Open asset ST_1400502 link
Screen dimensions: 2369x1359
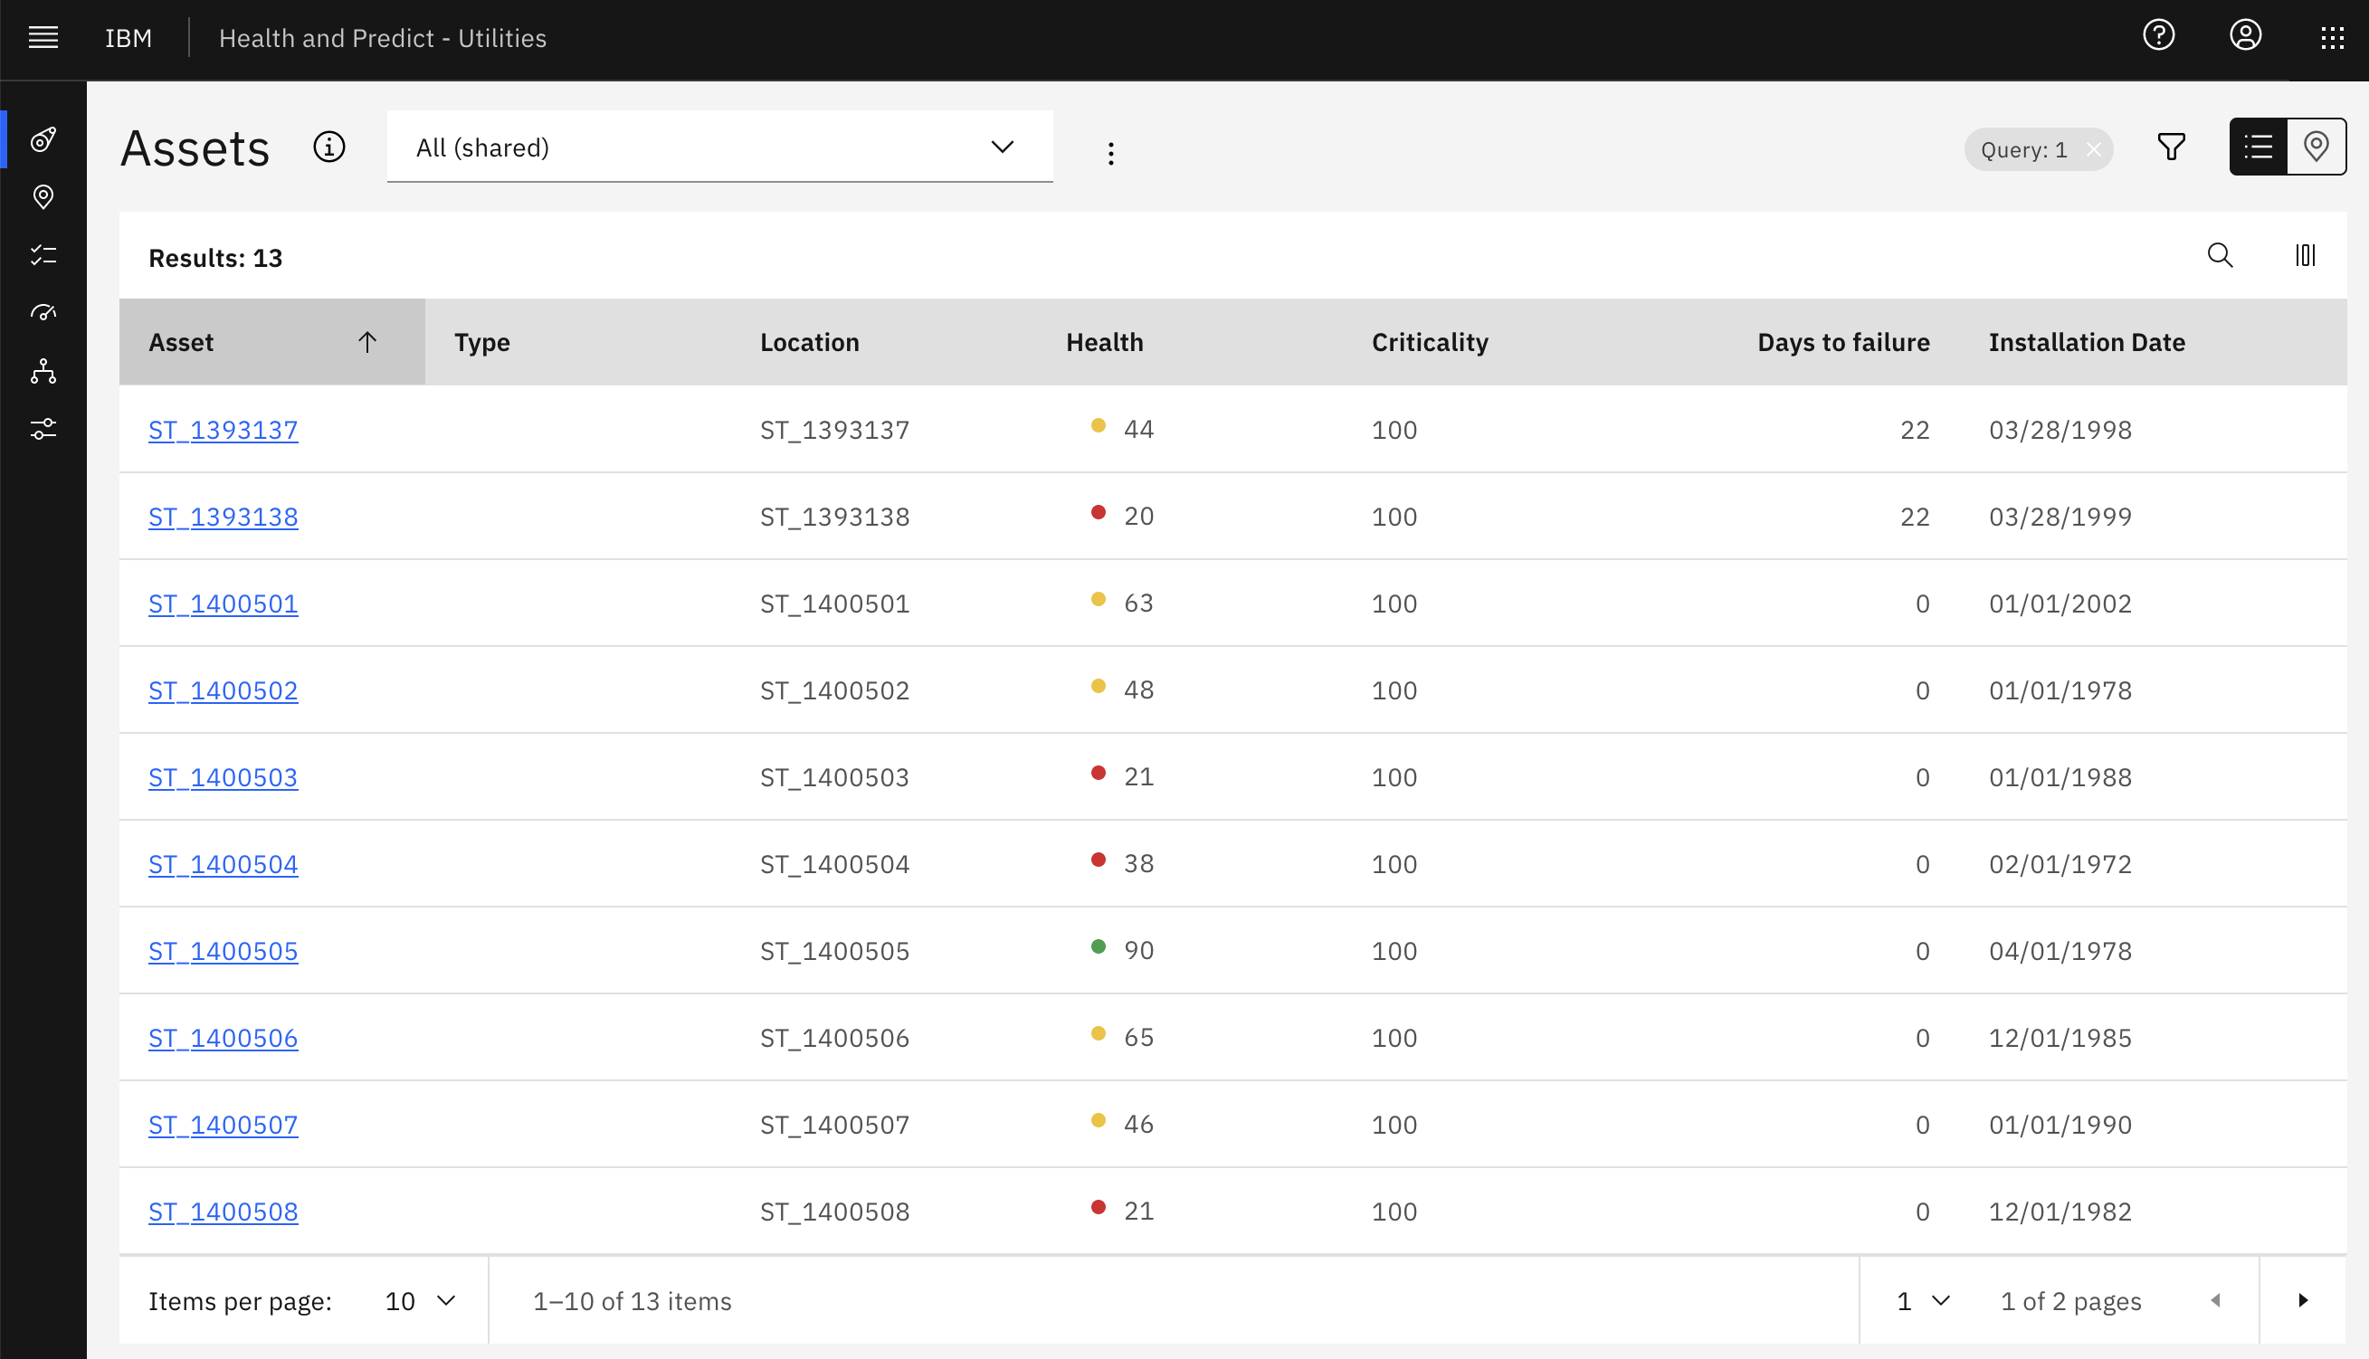[224, 689]
